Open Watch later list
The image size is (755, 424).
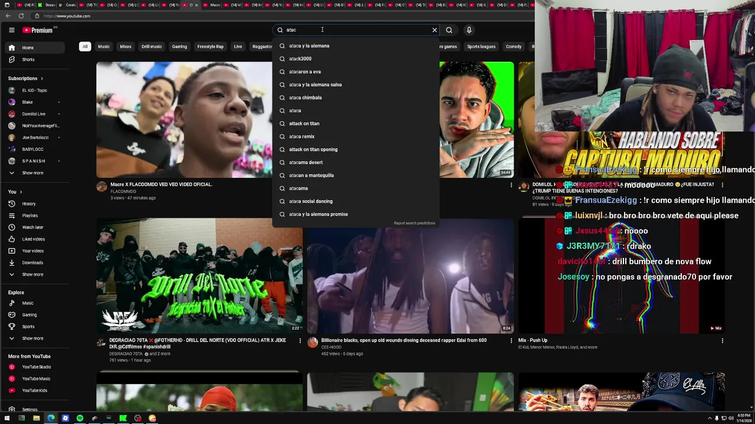click(35, 227)
